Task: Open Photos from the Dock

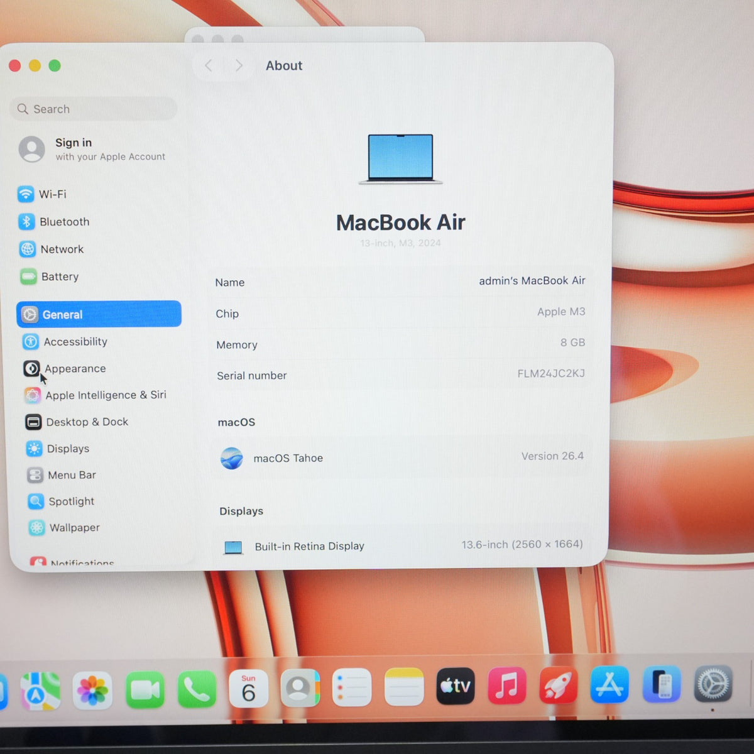Action: [x=92, y=691]
